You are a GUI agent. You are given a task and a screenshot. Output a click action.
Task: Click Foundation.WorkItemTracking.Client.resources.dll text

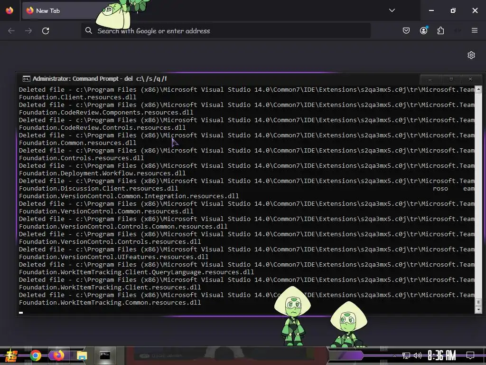tap(110, 288)
